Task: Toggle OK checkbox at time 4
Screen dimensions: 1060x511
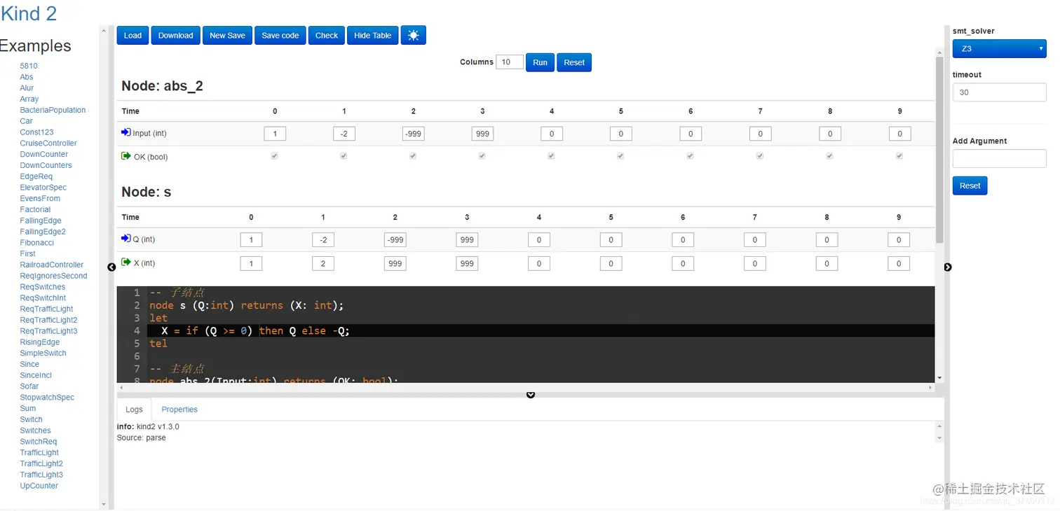Action: (x=551, y=156)
